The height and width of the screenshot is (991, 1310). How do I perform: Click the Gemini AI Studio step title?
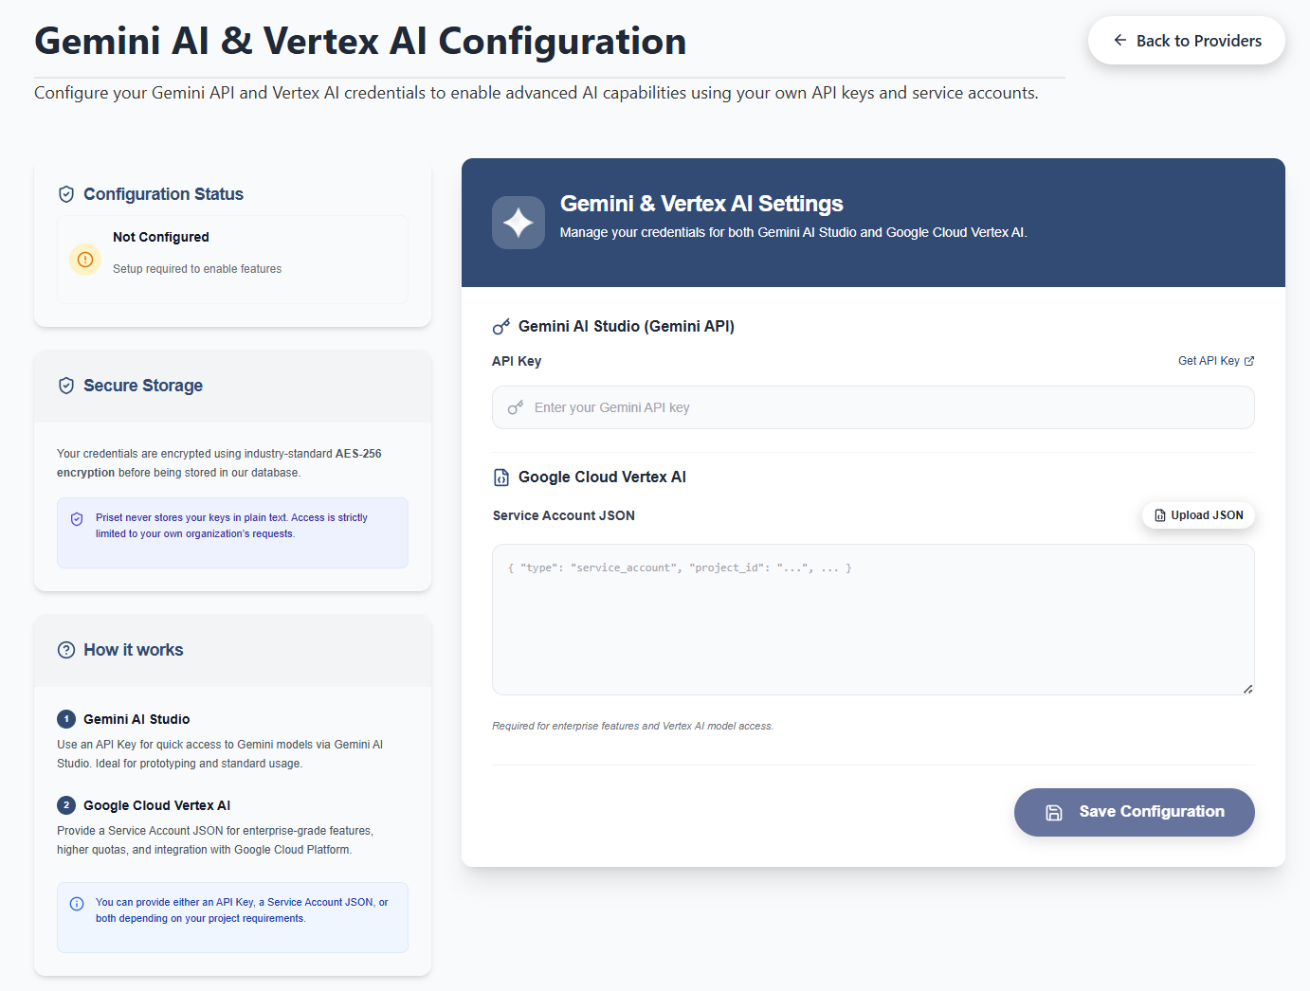pos(136,719)
